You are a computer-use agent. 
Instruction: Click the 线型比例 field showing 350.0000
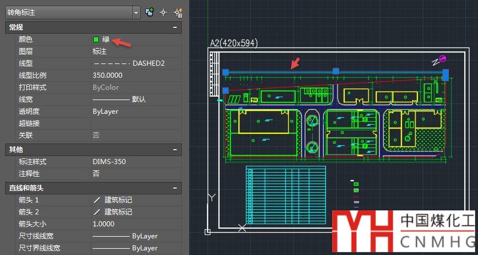click(x=107, y=75)
